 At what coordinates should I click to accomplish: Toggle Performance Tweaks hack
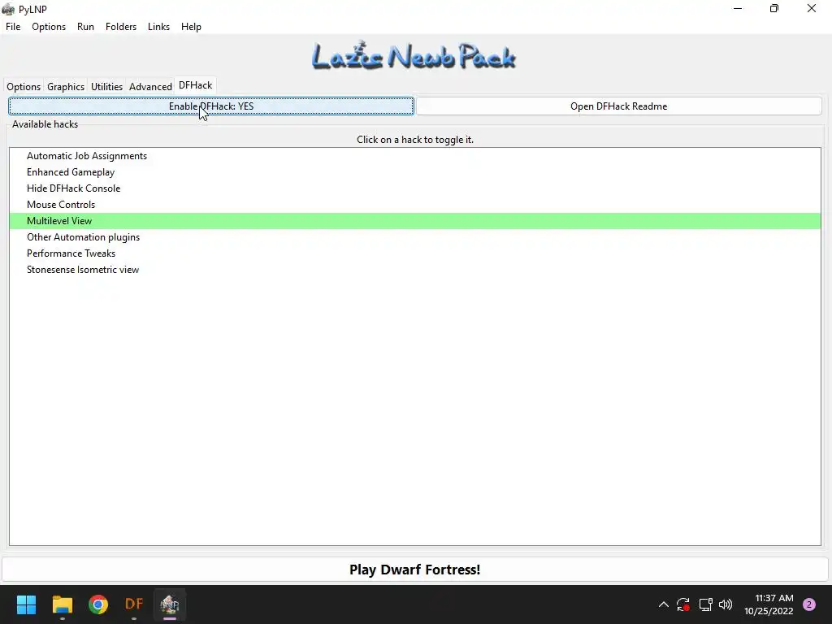(415, 253)
